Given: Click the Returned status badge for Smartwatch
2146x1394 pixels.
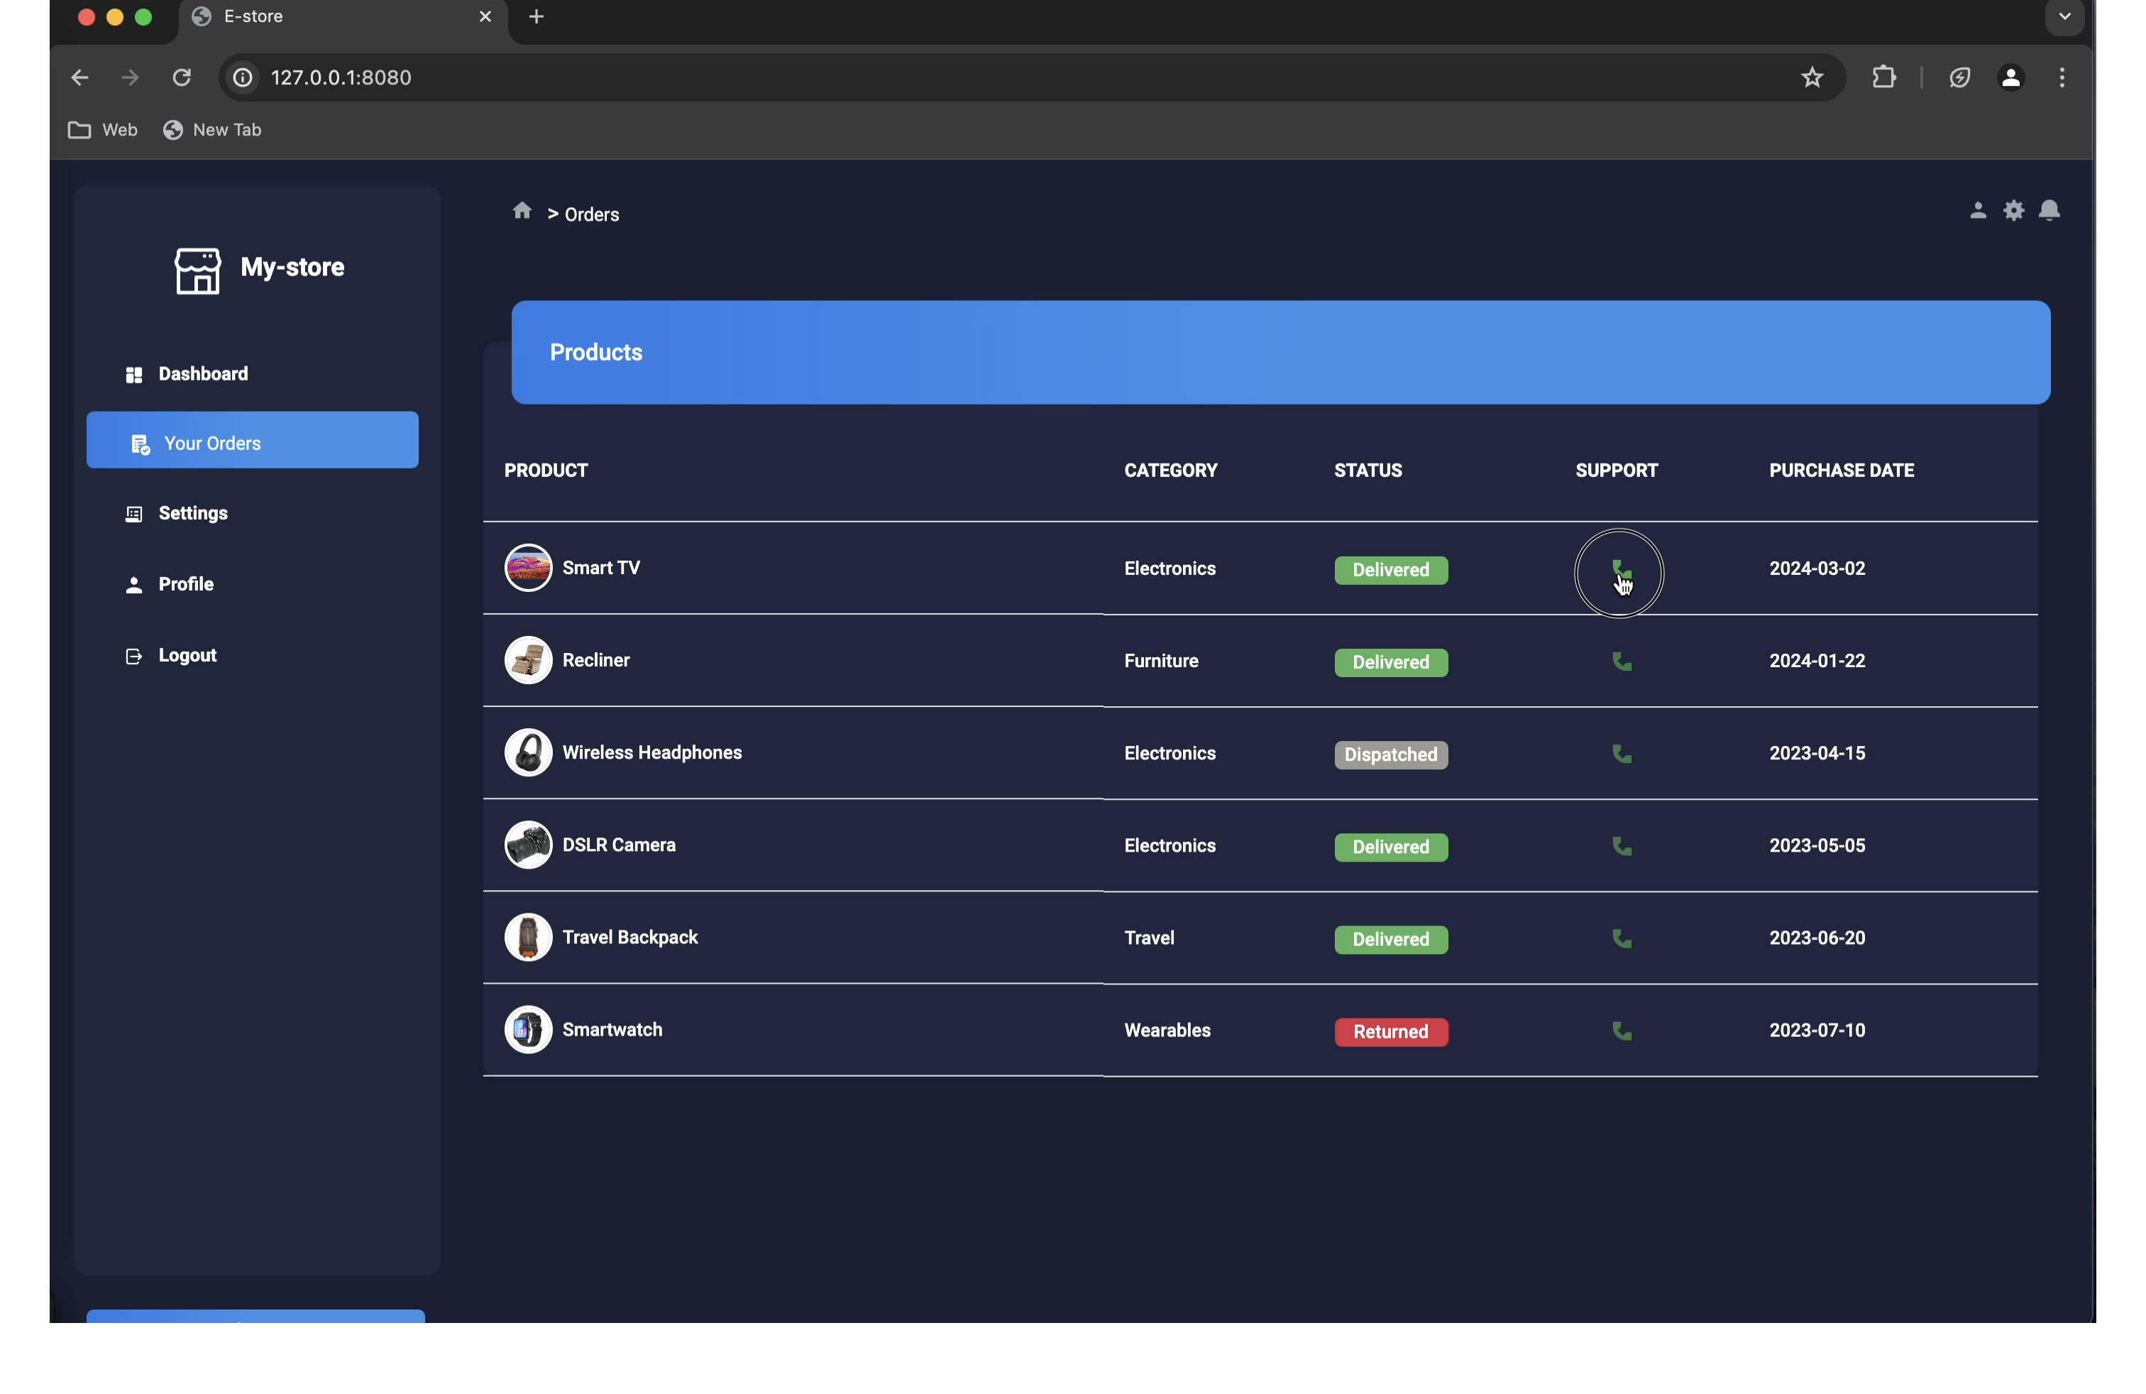Looking at the screenshot, I should point(1390,1031).
